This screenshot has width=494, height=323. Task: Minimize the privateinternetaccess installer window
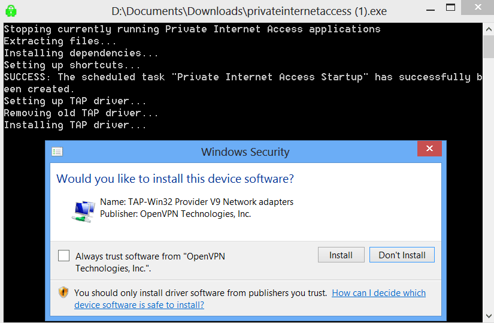tap(431, 10)
